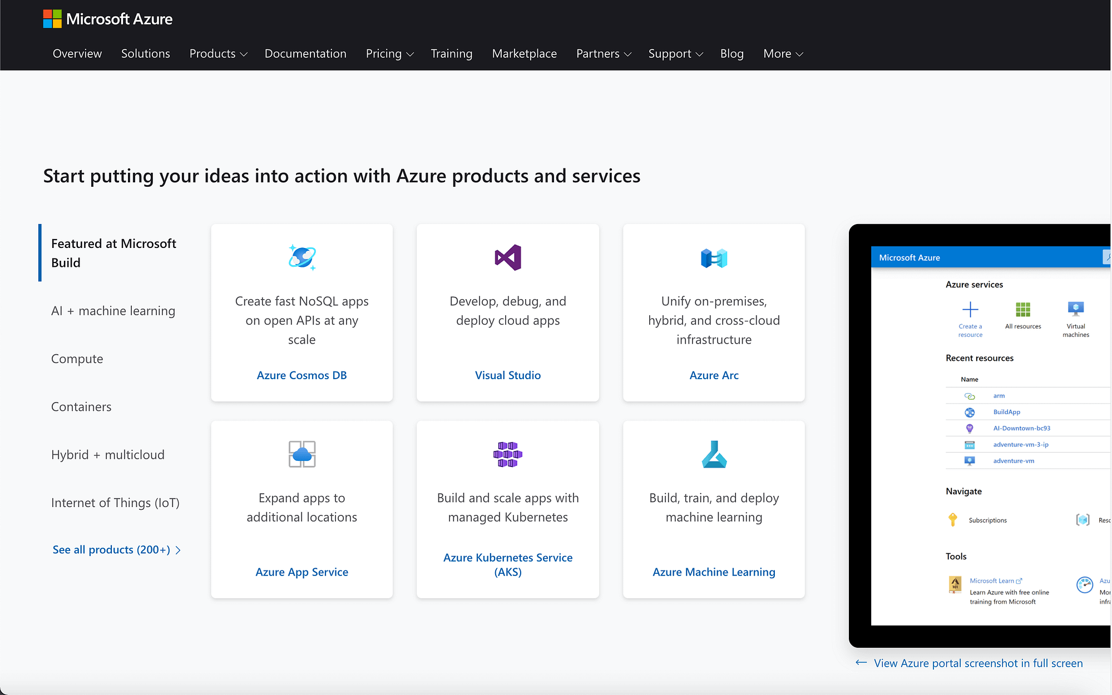Expand the Pricing dropdown menu
This screenshot has width=1112, height=695.
pos(390,53)
